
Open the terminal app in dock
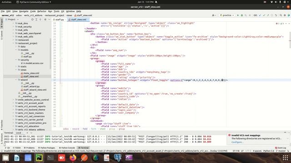coord(50,158)
